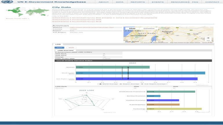Click the Jerusalem label on the map
The image size is (223, 125).
point(138,36)
